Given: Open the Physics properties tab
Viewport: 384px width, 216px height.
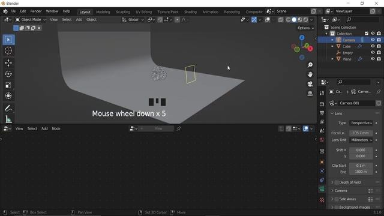Looking at the screenshot, I should [x=322, y=171].
